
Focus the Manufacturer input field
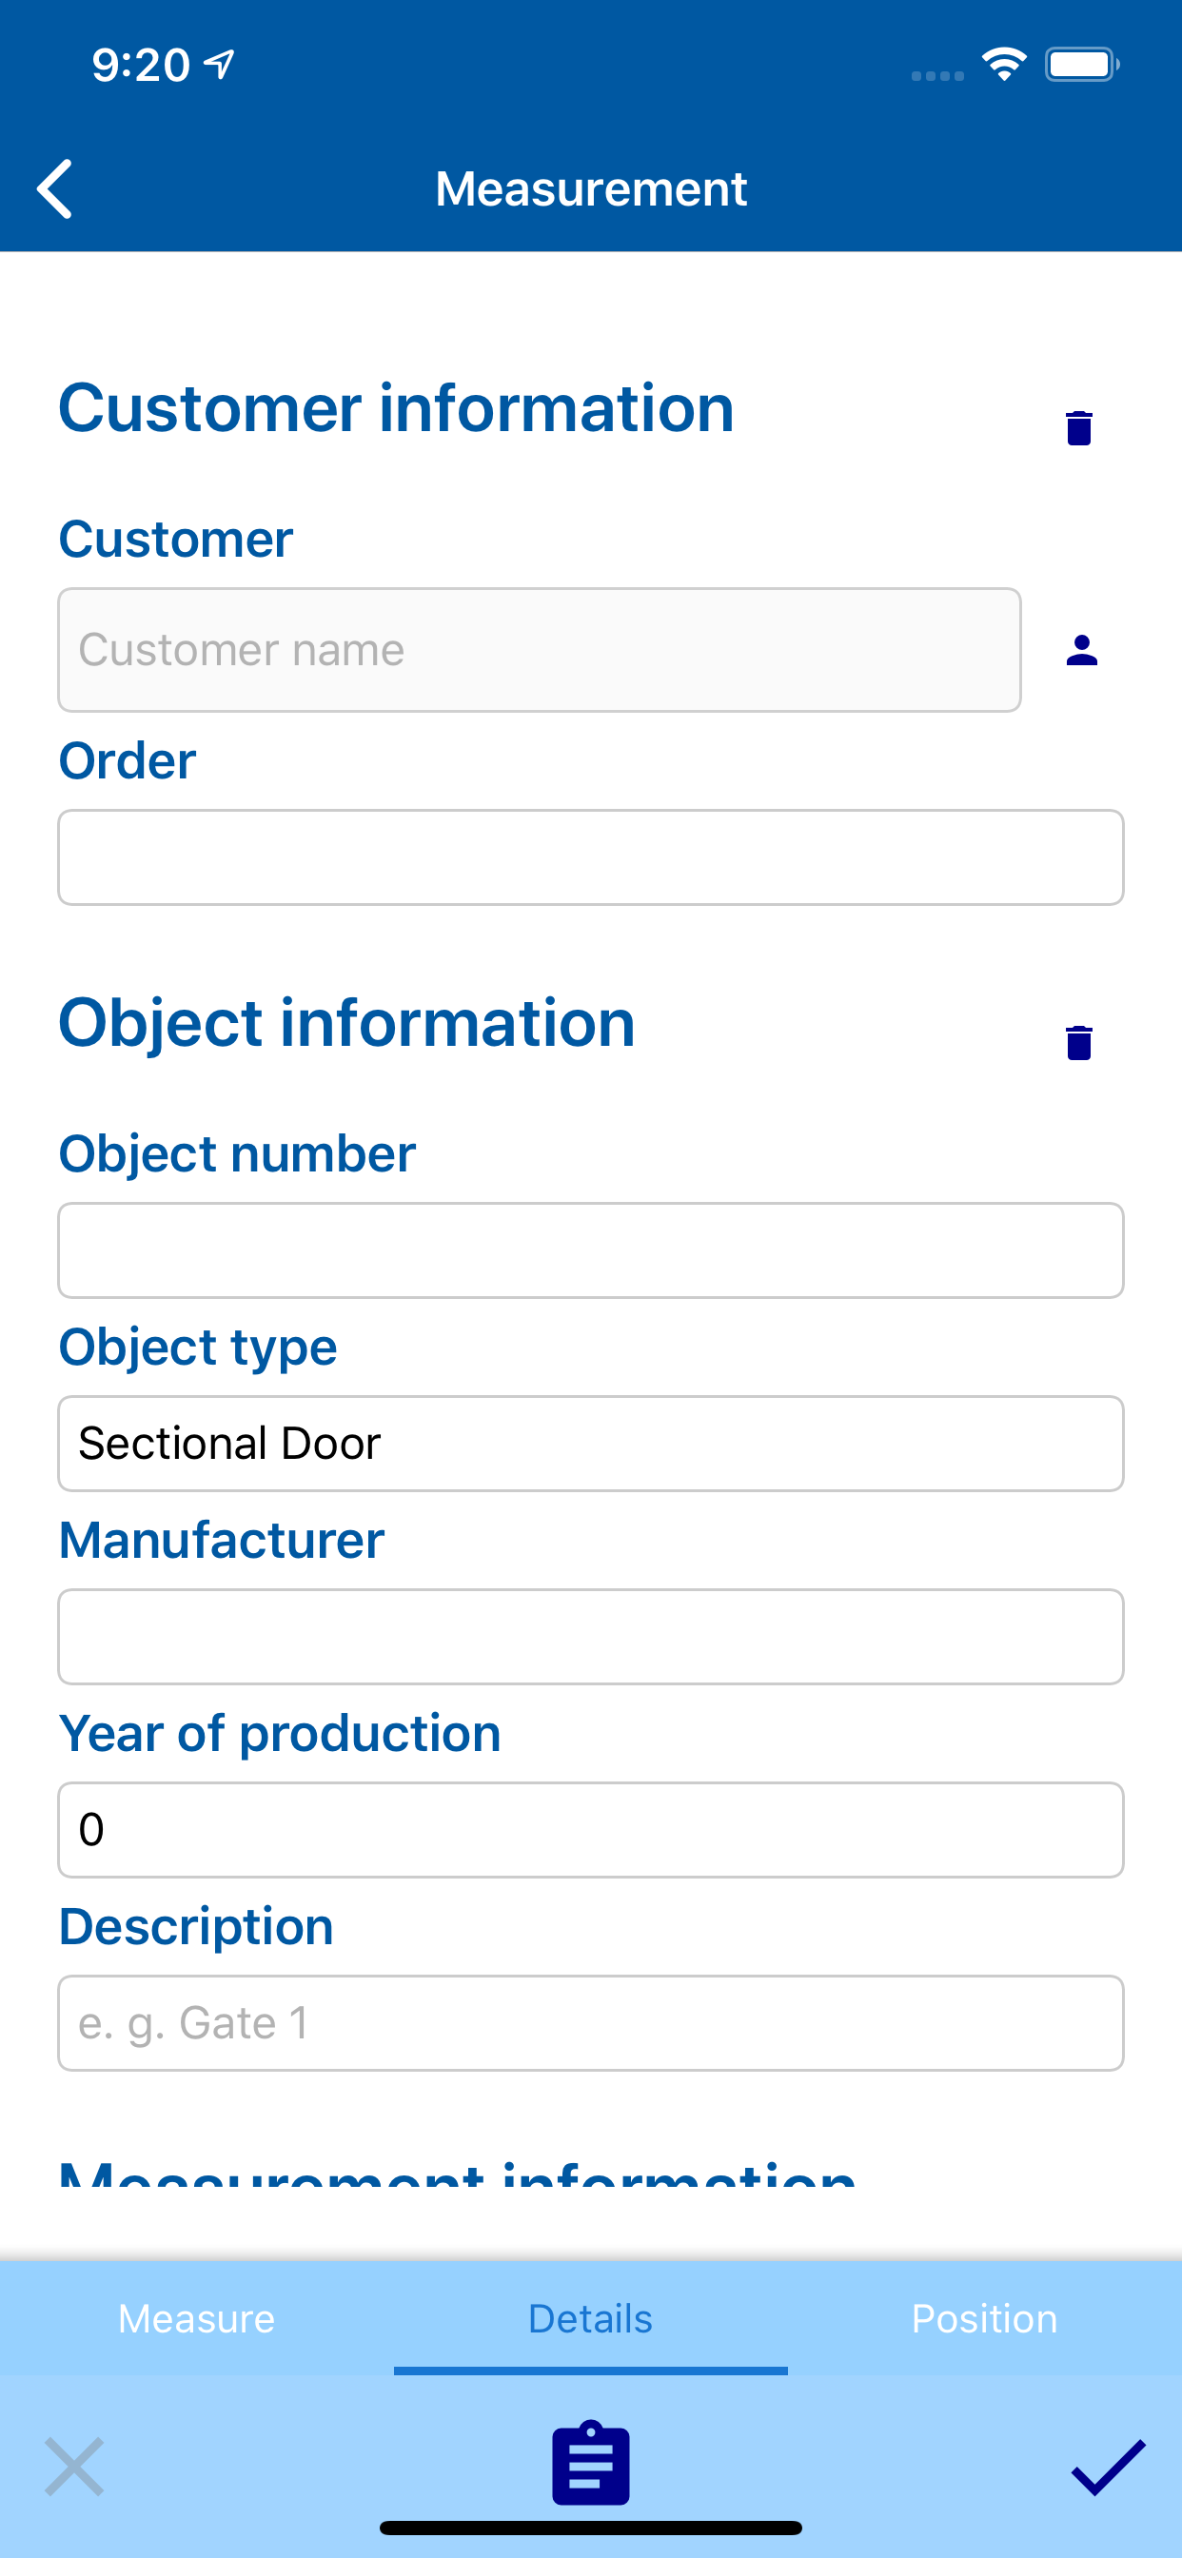[x=591, y=1637]
